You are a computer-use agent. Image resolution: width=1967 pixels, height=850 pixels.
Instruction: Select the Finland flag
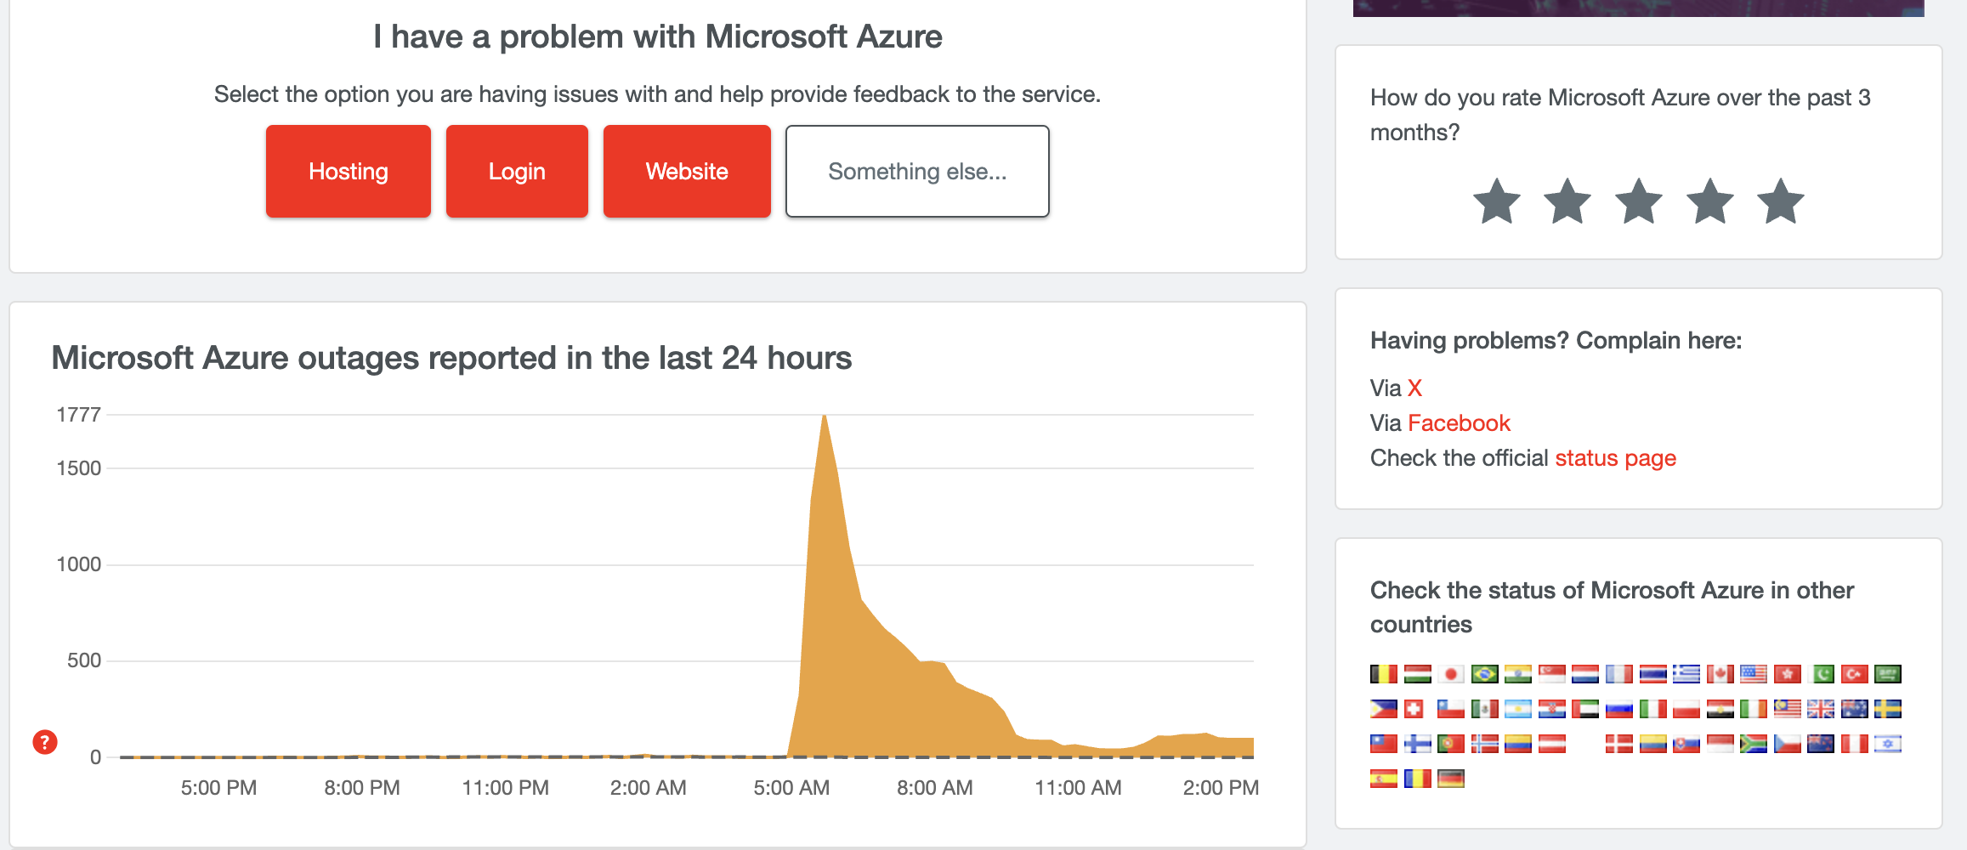click(x=1418, y=744)
